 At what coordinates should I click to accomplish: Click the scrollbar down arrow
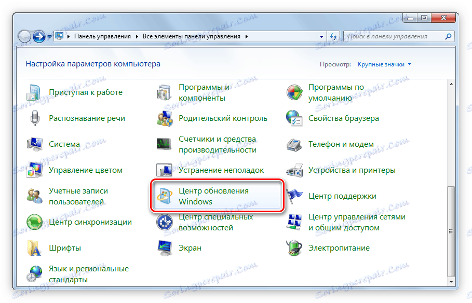pos(451,282)
